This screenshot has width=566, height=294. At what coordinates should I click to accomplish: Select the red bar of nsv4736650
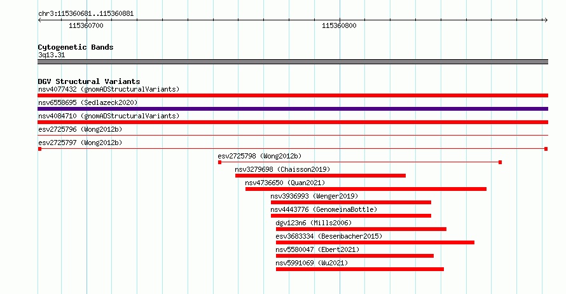[x=366, y=189]
